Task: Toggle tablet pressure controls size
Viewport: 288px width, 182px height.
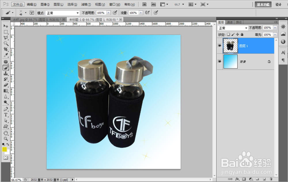Action: (156, 13)
